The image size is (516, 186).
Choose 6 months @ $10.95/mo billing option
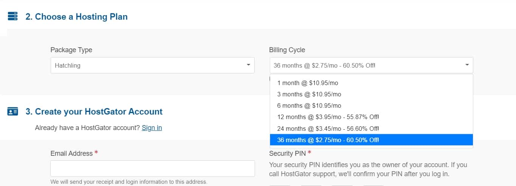tap(371, 105)
